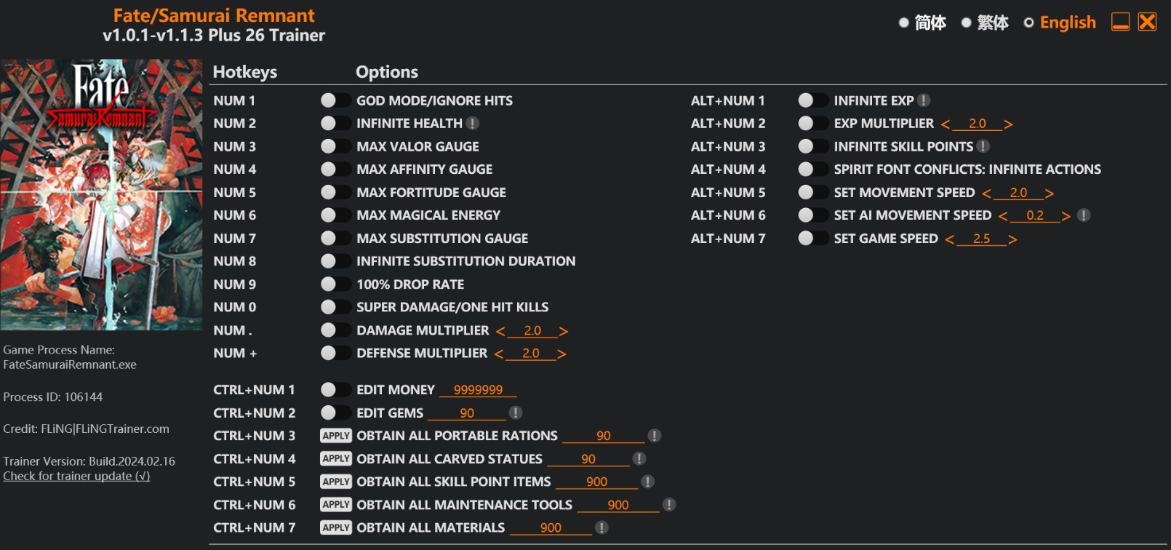The height and width of the screenshot is (550, 1171).
Task: Decrease AI Movement Speed with left arrow
Action: pyautogui.click(x=1003, y=217)
